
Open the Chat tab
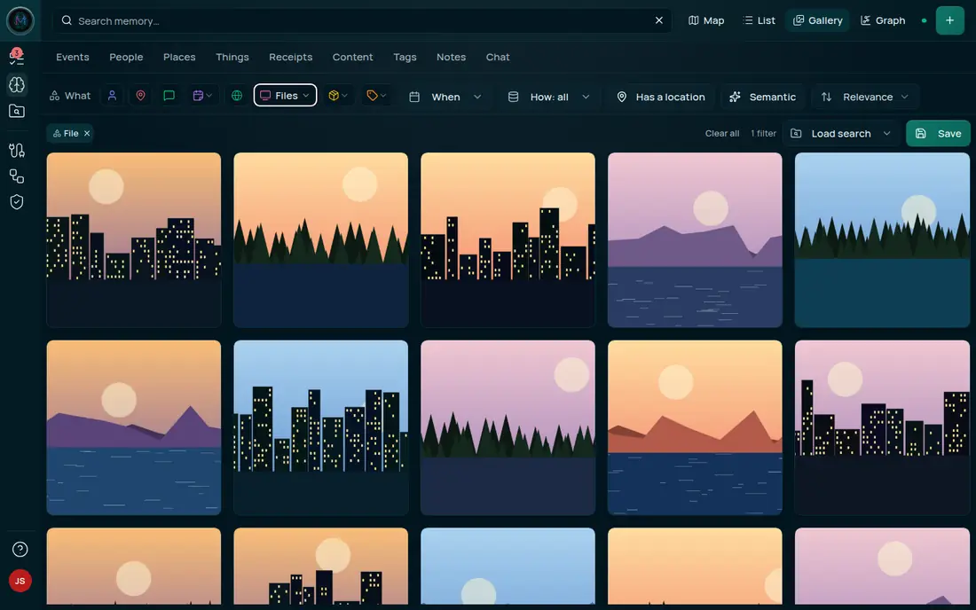click(x=498, y=57)
